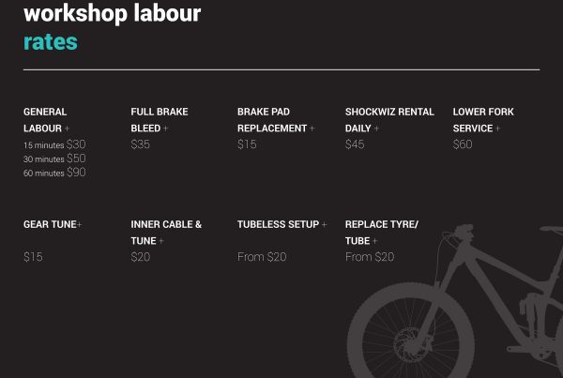
Task: Expand the Replace Tyre/Tube plus icon
Action: [374, 241]
